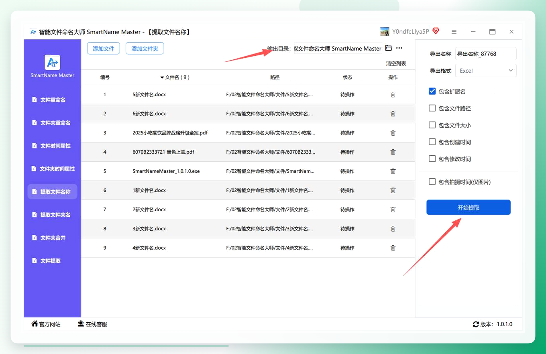Select file name SmartNameMaster_1.0.1.0.exe

[x=166, y=171]
